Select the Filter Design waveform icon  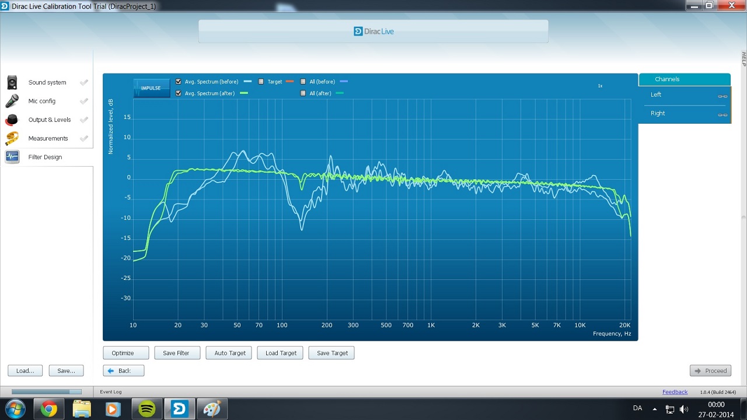pyautogui.click(x=12, y=157)
